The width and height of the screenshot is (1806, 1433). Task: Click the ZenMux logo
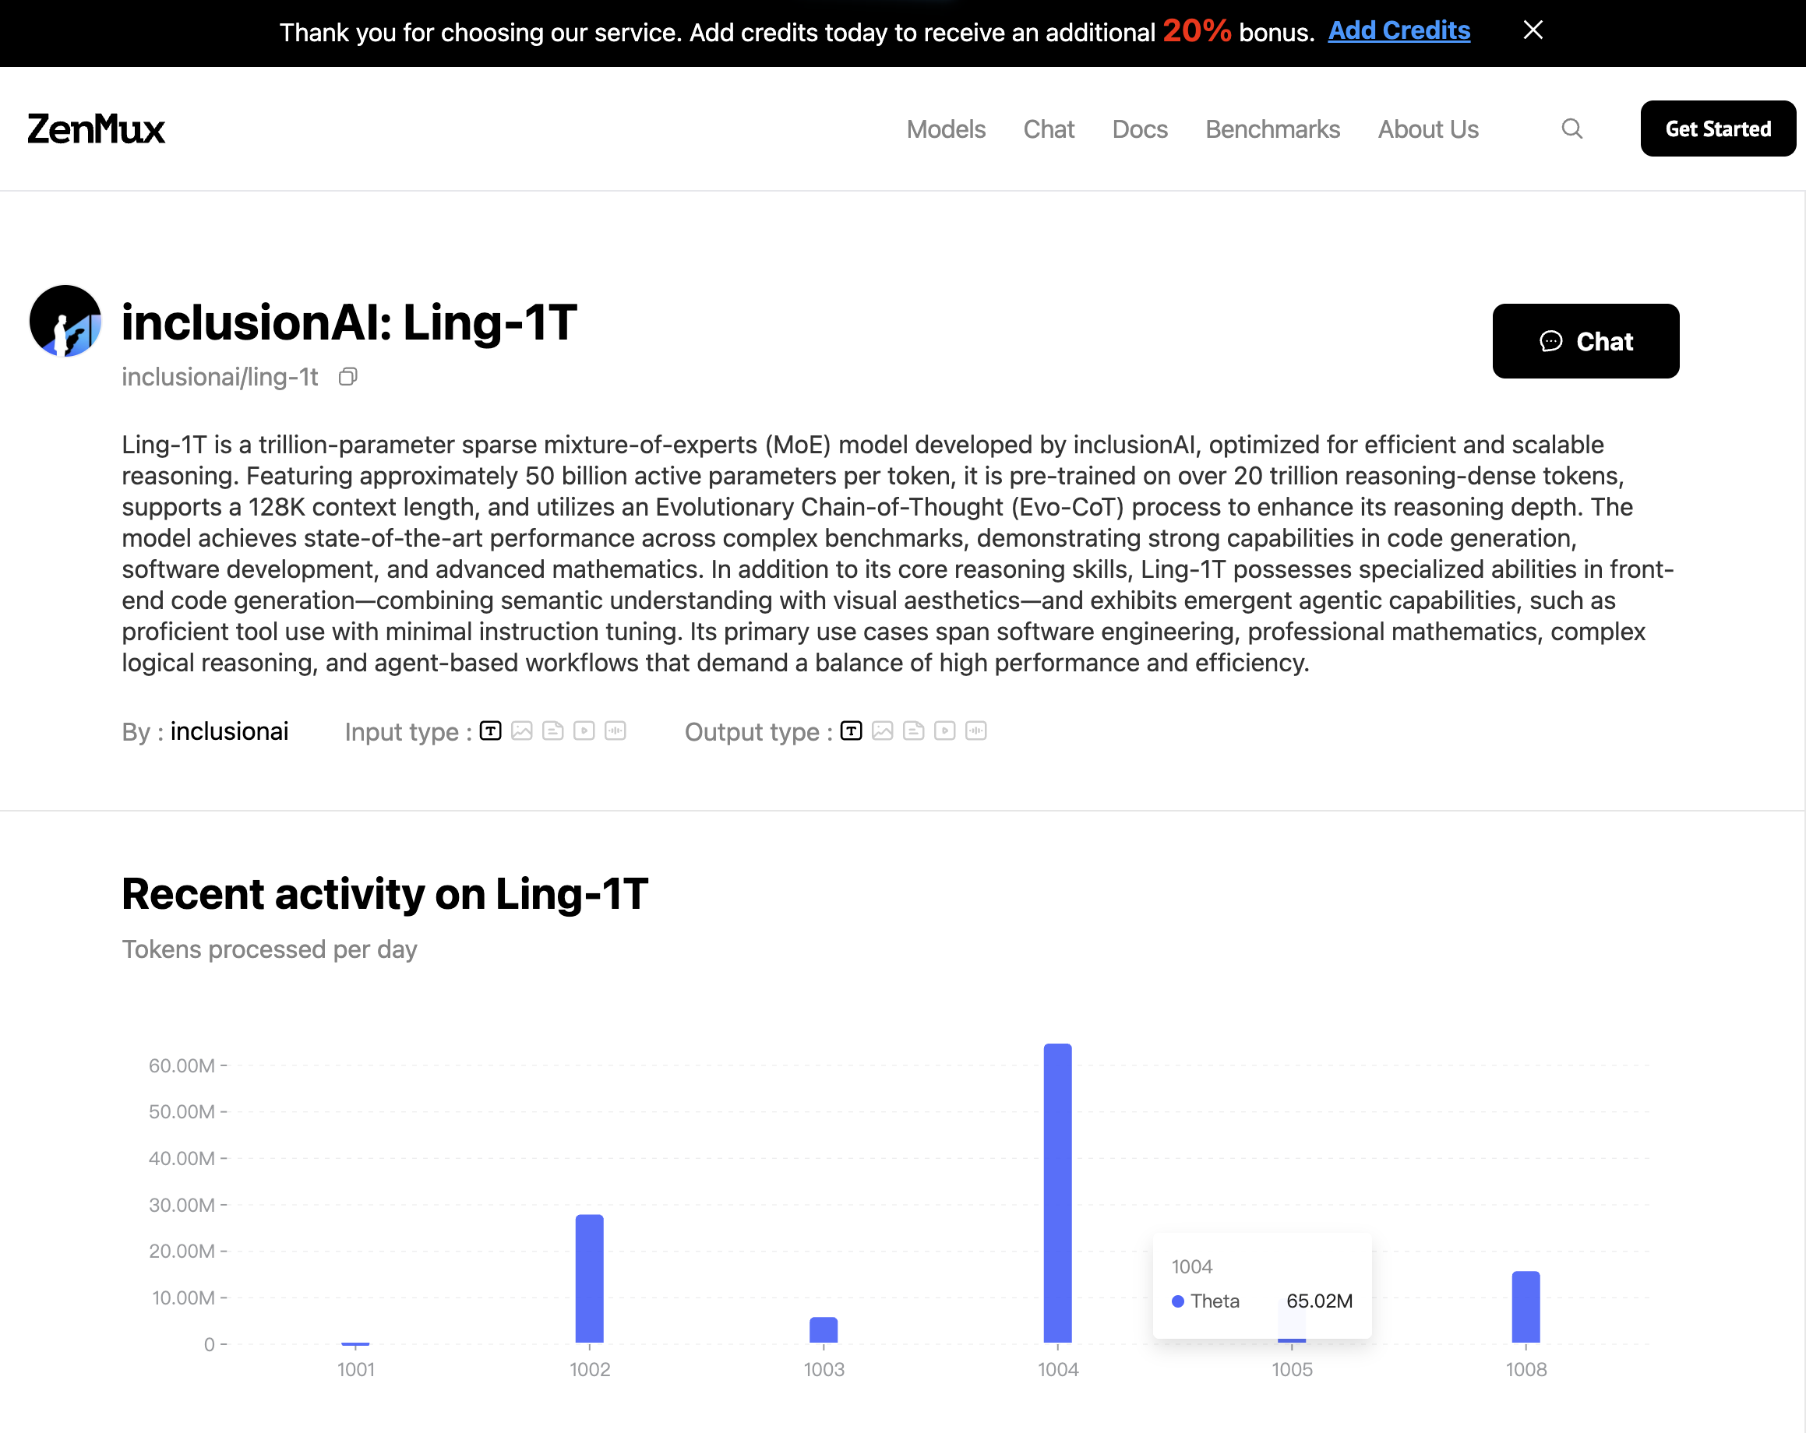tap(96, 129)
